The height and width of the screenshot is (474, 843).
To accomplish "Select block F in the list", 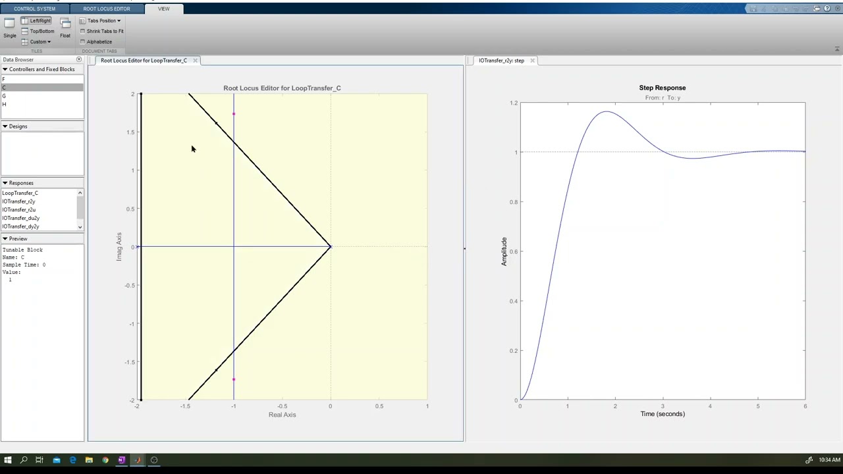I will 42,79.
